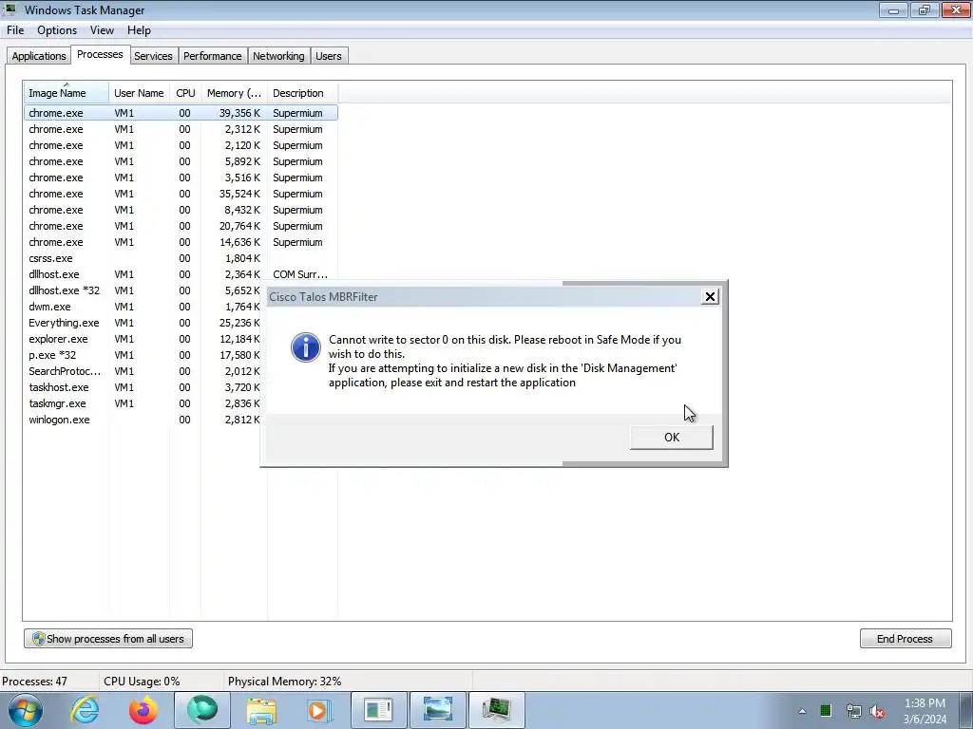
Task: Open Windows Explorer folder icon on taskbar
Action: 261,710
